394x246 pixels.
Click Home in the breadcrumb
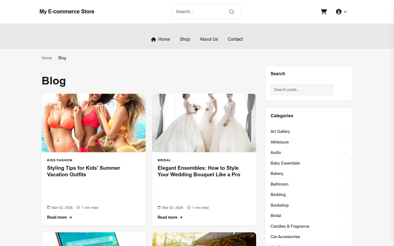pyautogui.click(x=47, y=58)
